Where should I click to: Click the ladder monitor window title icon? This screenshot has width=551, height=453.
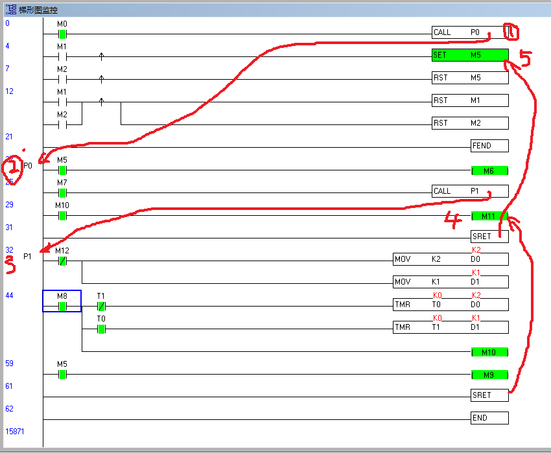coord(10,9)
